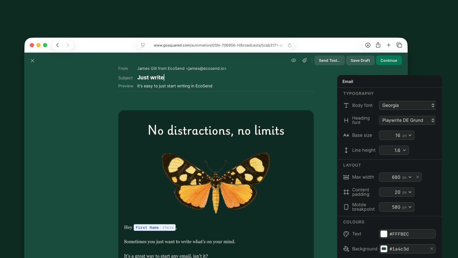Click the browser share icon
Viewport: 458px width, 258px height.
pos(378,45)
